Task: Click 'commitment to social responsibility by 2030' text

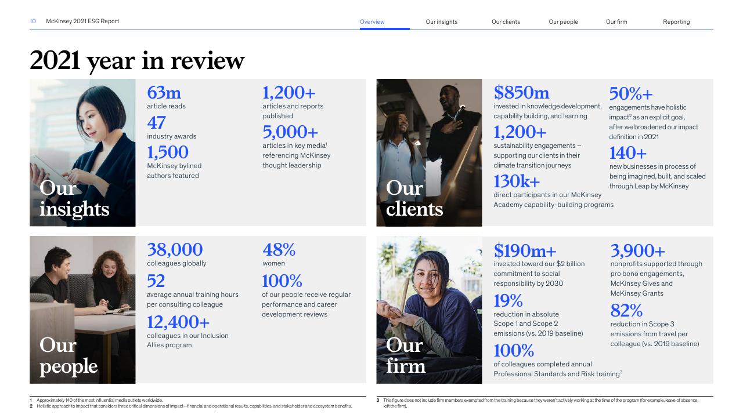Action: [529, 278]
